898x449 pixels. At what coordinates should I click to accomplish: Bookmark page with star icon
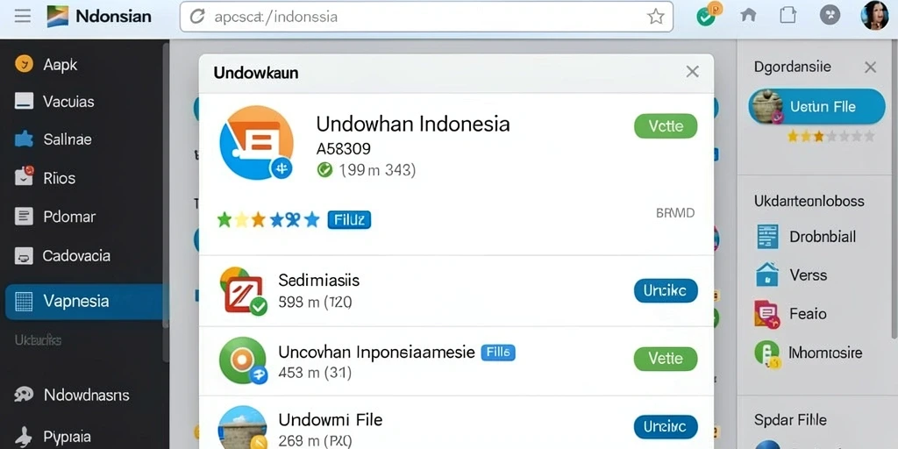[x=656, y=17]
